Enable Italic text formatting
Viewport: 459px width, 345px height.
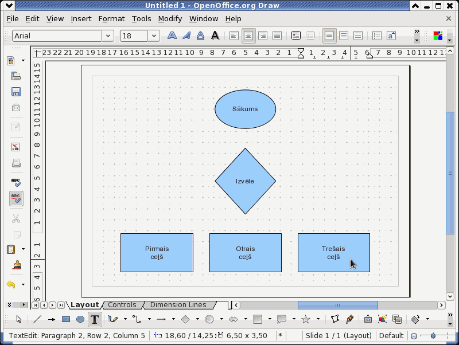[186, 36]
